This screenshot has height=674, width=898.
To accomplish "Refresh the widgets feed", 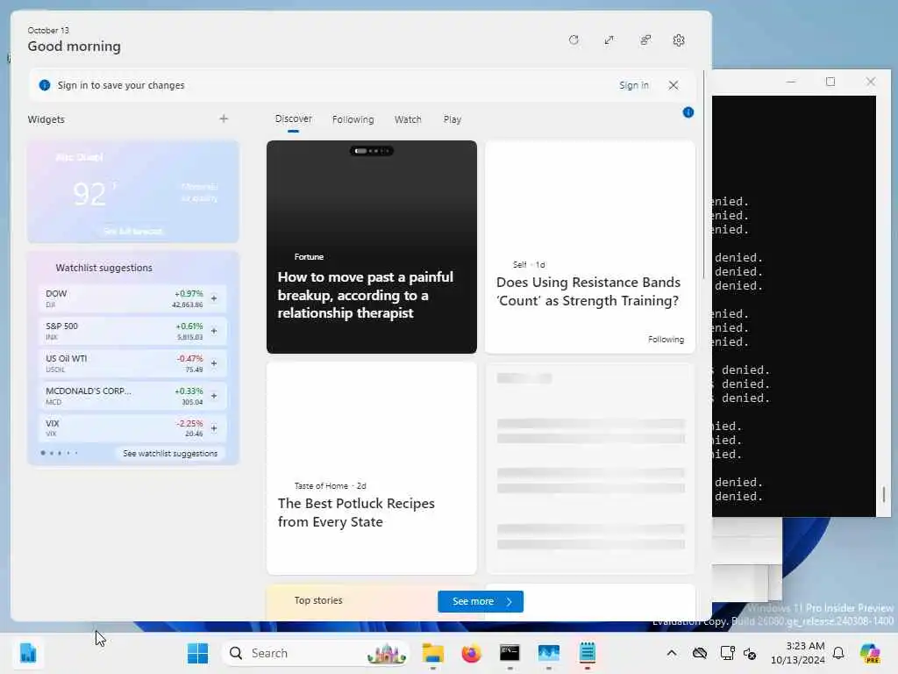I will click(574, 40).
